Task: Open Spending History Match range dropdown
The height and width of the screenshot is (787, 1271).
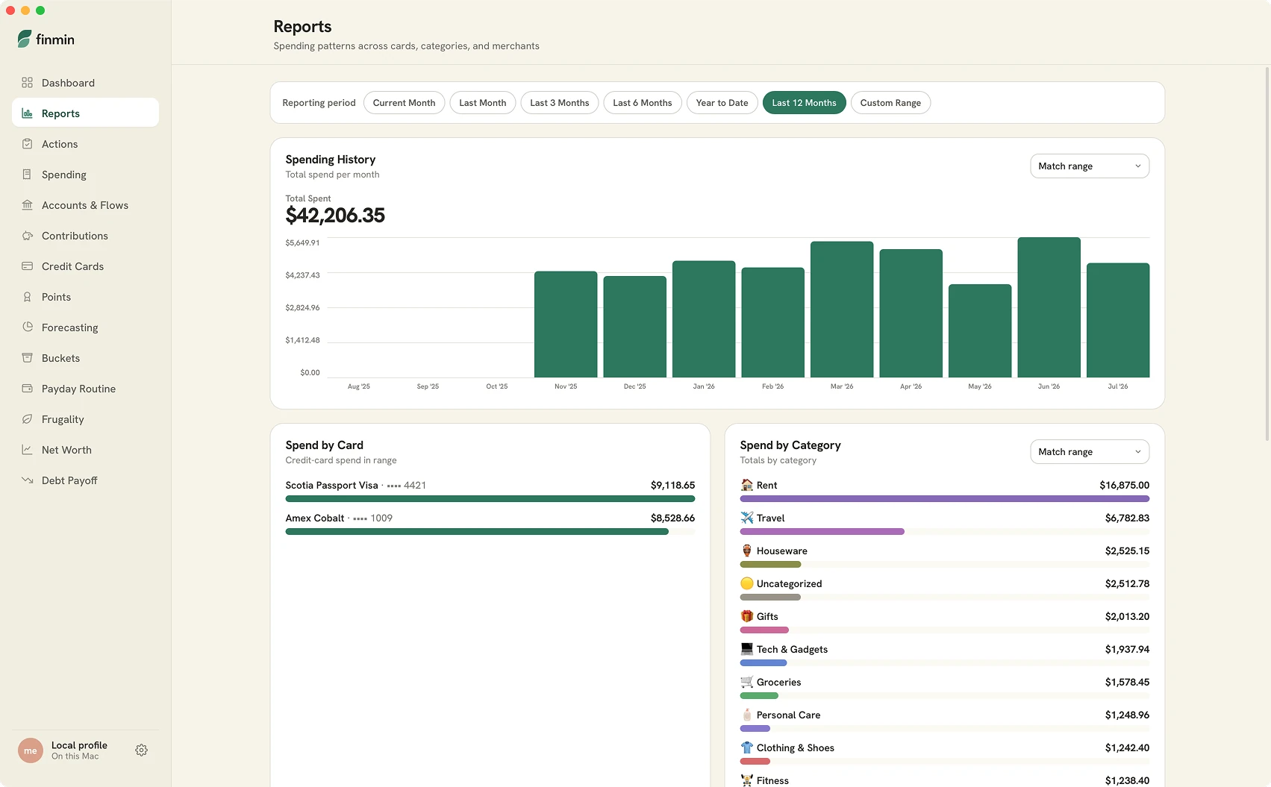Action: click(x=1090, y=166)
